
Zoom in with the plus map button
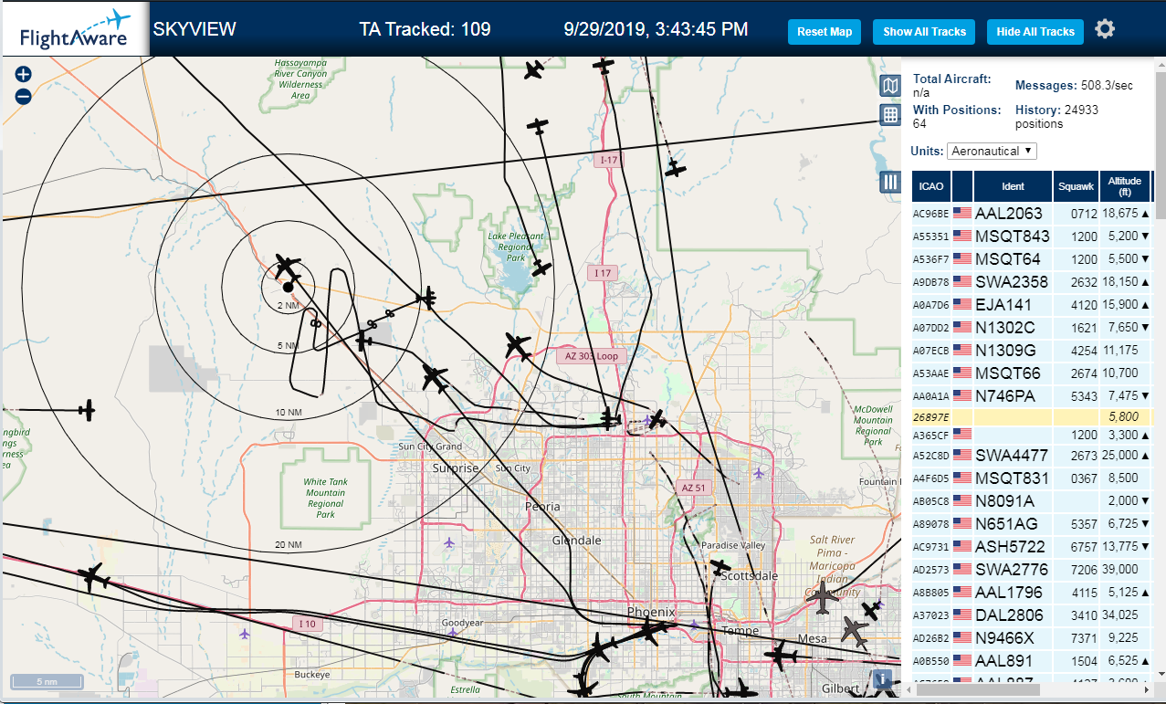24,75
